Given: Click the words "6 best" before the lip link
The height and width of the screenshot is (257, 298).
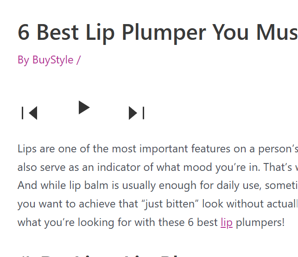Looking at the screenshot, I should point(202,222).
